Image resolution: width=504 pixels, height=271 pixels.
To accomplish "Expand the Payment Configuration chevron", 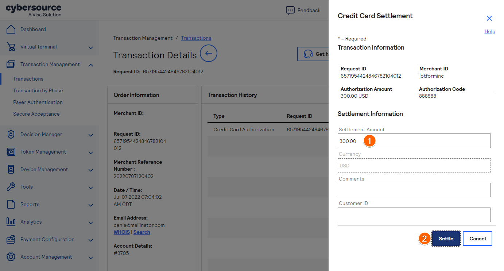I will 91,240.
